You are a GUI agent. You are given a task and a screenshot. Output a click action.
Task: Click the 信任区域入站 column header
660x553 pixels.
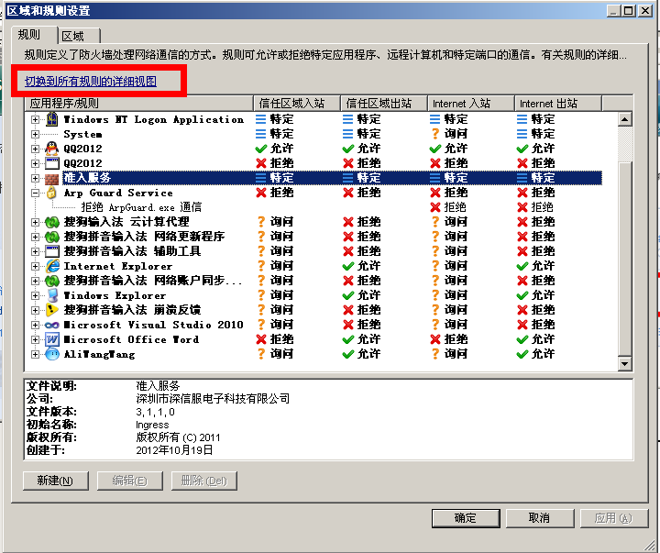tap(297, 104)
